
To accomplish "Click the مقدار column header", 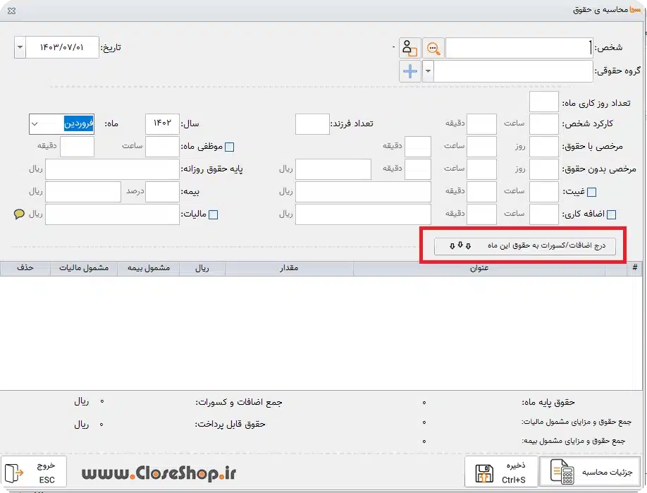I will click(x=289, y=269).
